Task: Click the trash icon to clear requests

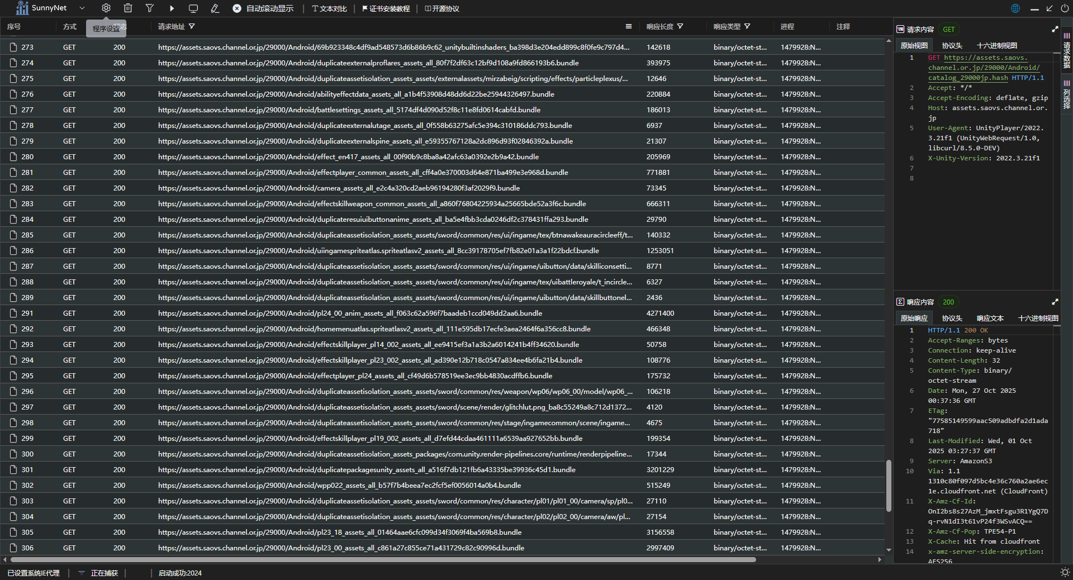Action: click(x=128, y=8)
